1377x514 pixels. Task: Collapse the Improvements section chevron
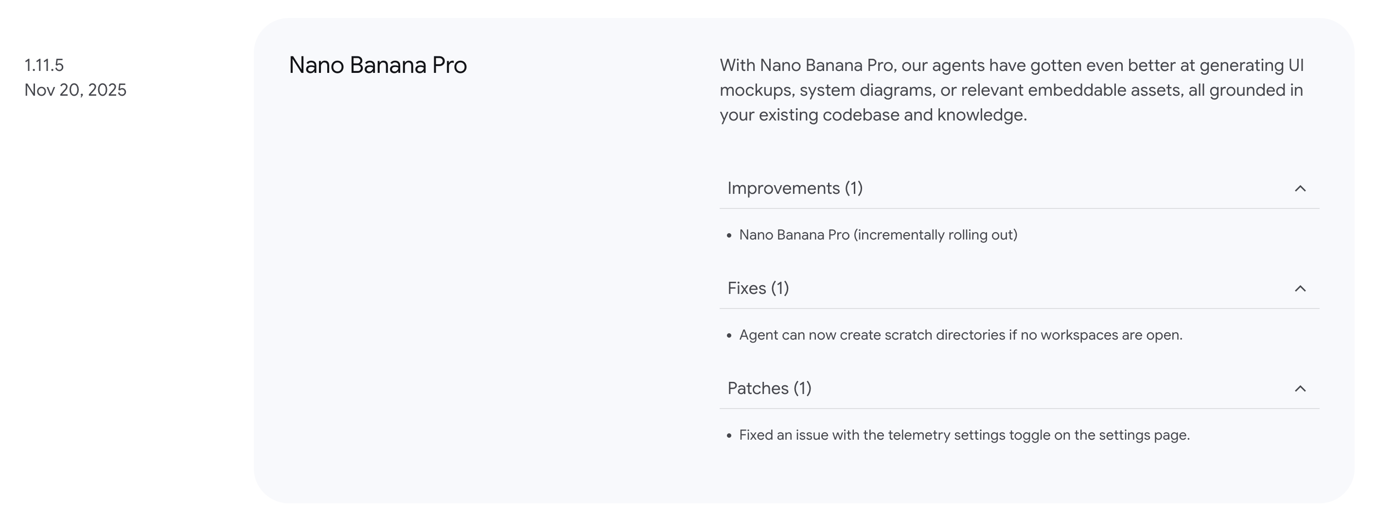[x=1300, y=188]
